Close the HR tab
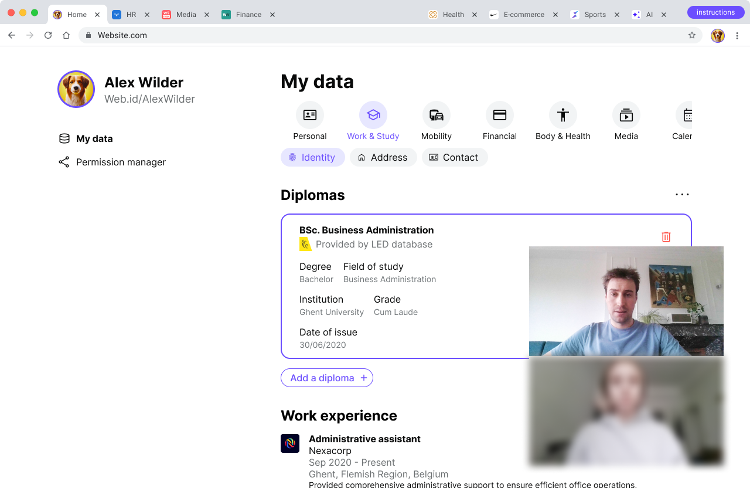Viewport: 750px width, 488px height. coord(147,15)
